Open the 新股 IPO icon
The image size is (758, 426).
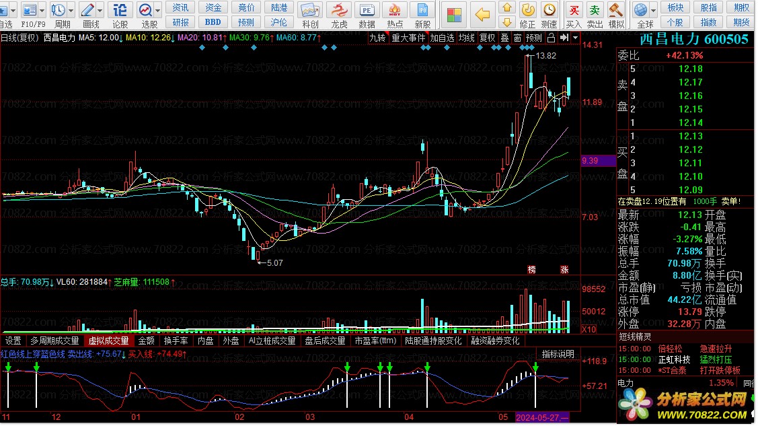tap(422, 10)
